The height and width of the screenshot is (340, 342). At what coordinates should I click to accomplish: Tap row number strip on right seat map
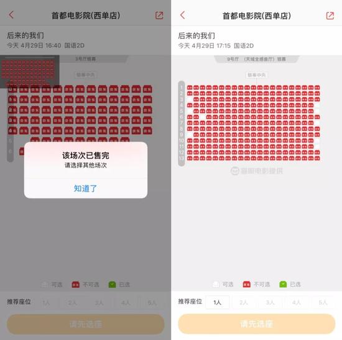pyautogui.click(x=182, y=123)
